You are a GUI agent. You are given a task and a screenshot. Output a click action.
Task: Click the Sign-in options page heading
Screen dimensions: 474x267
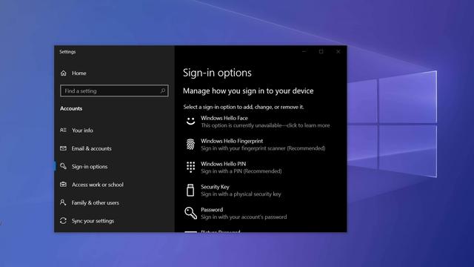coord(217,73)
